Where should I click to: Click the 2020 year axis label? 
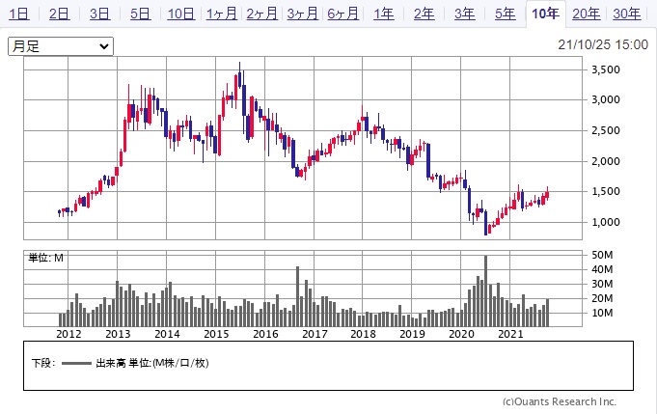tap(461, 334)
